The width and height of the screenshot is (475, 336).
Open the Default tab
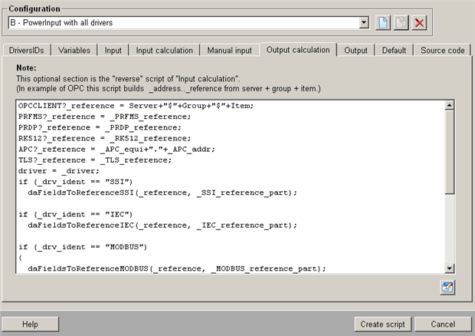coord(394,51)
